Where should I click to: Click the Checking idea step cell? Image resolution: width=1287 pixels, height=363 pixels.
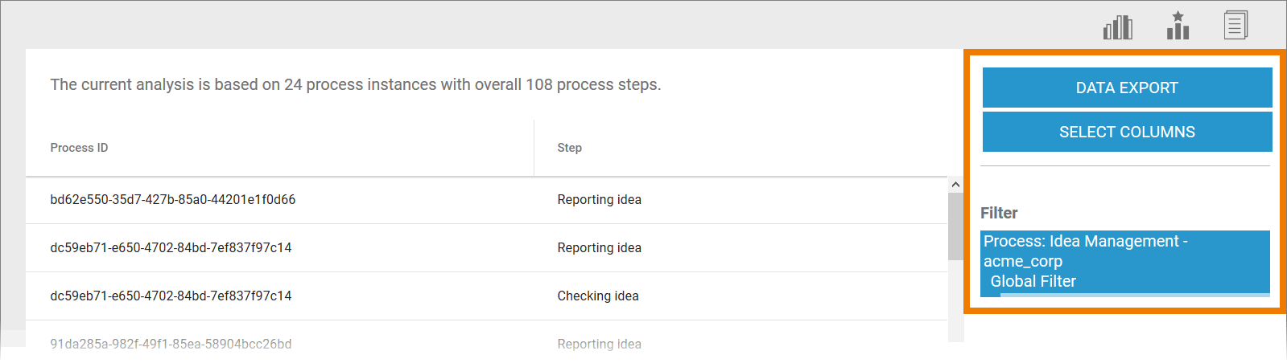[x=597, y=296]
